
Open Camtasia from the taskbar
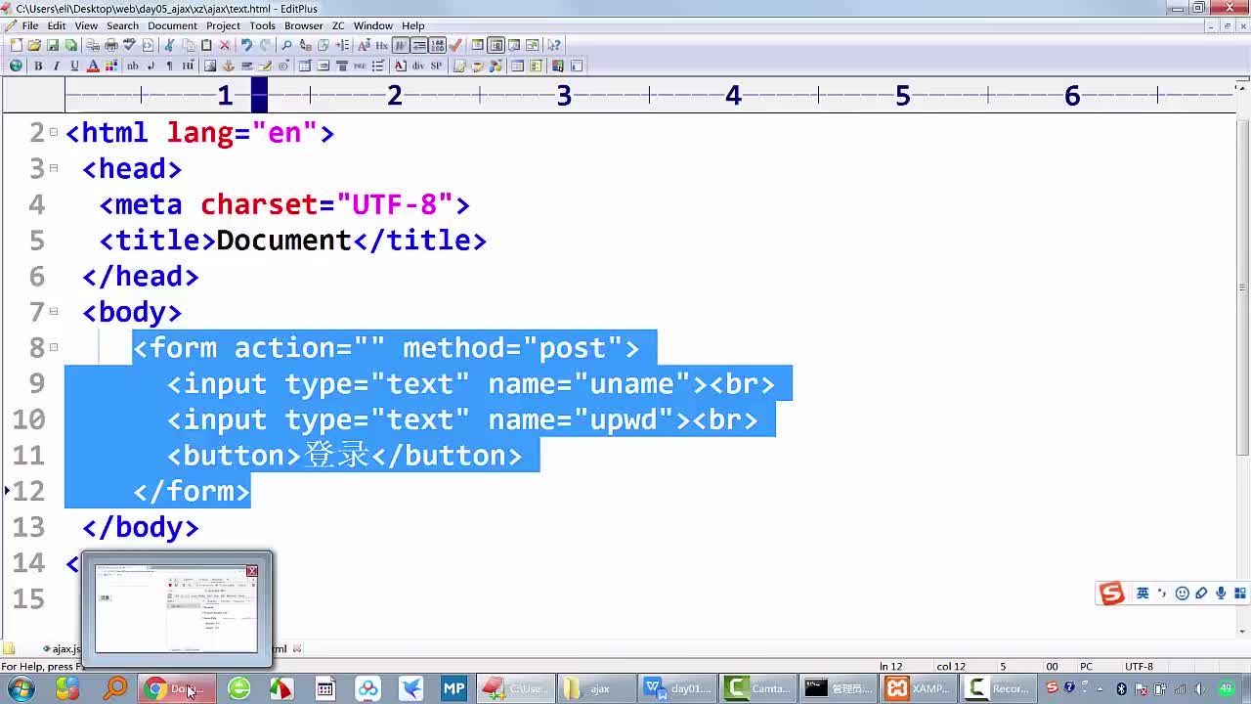(x=758, y=688)
